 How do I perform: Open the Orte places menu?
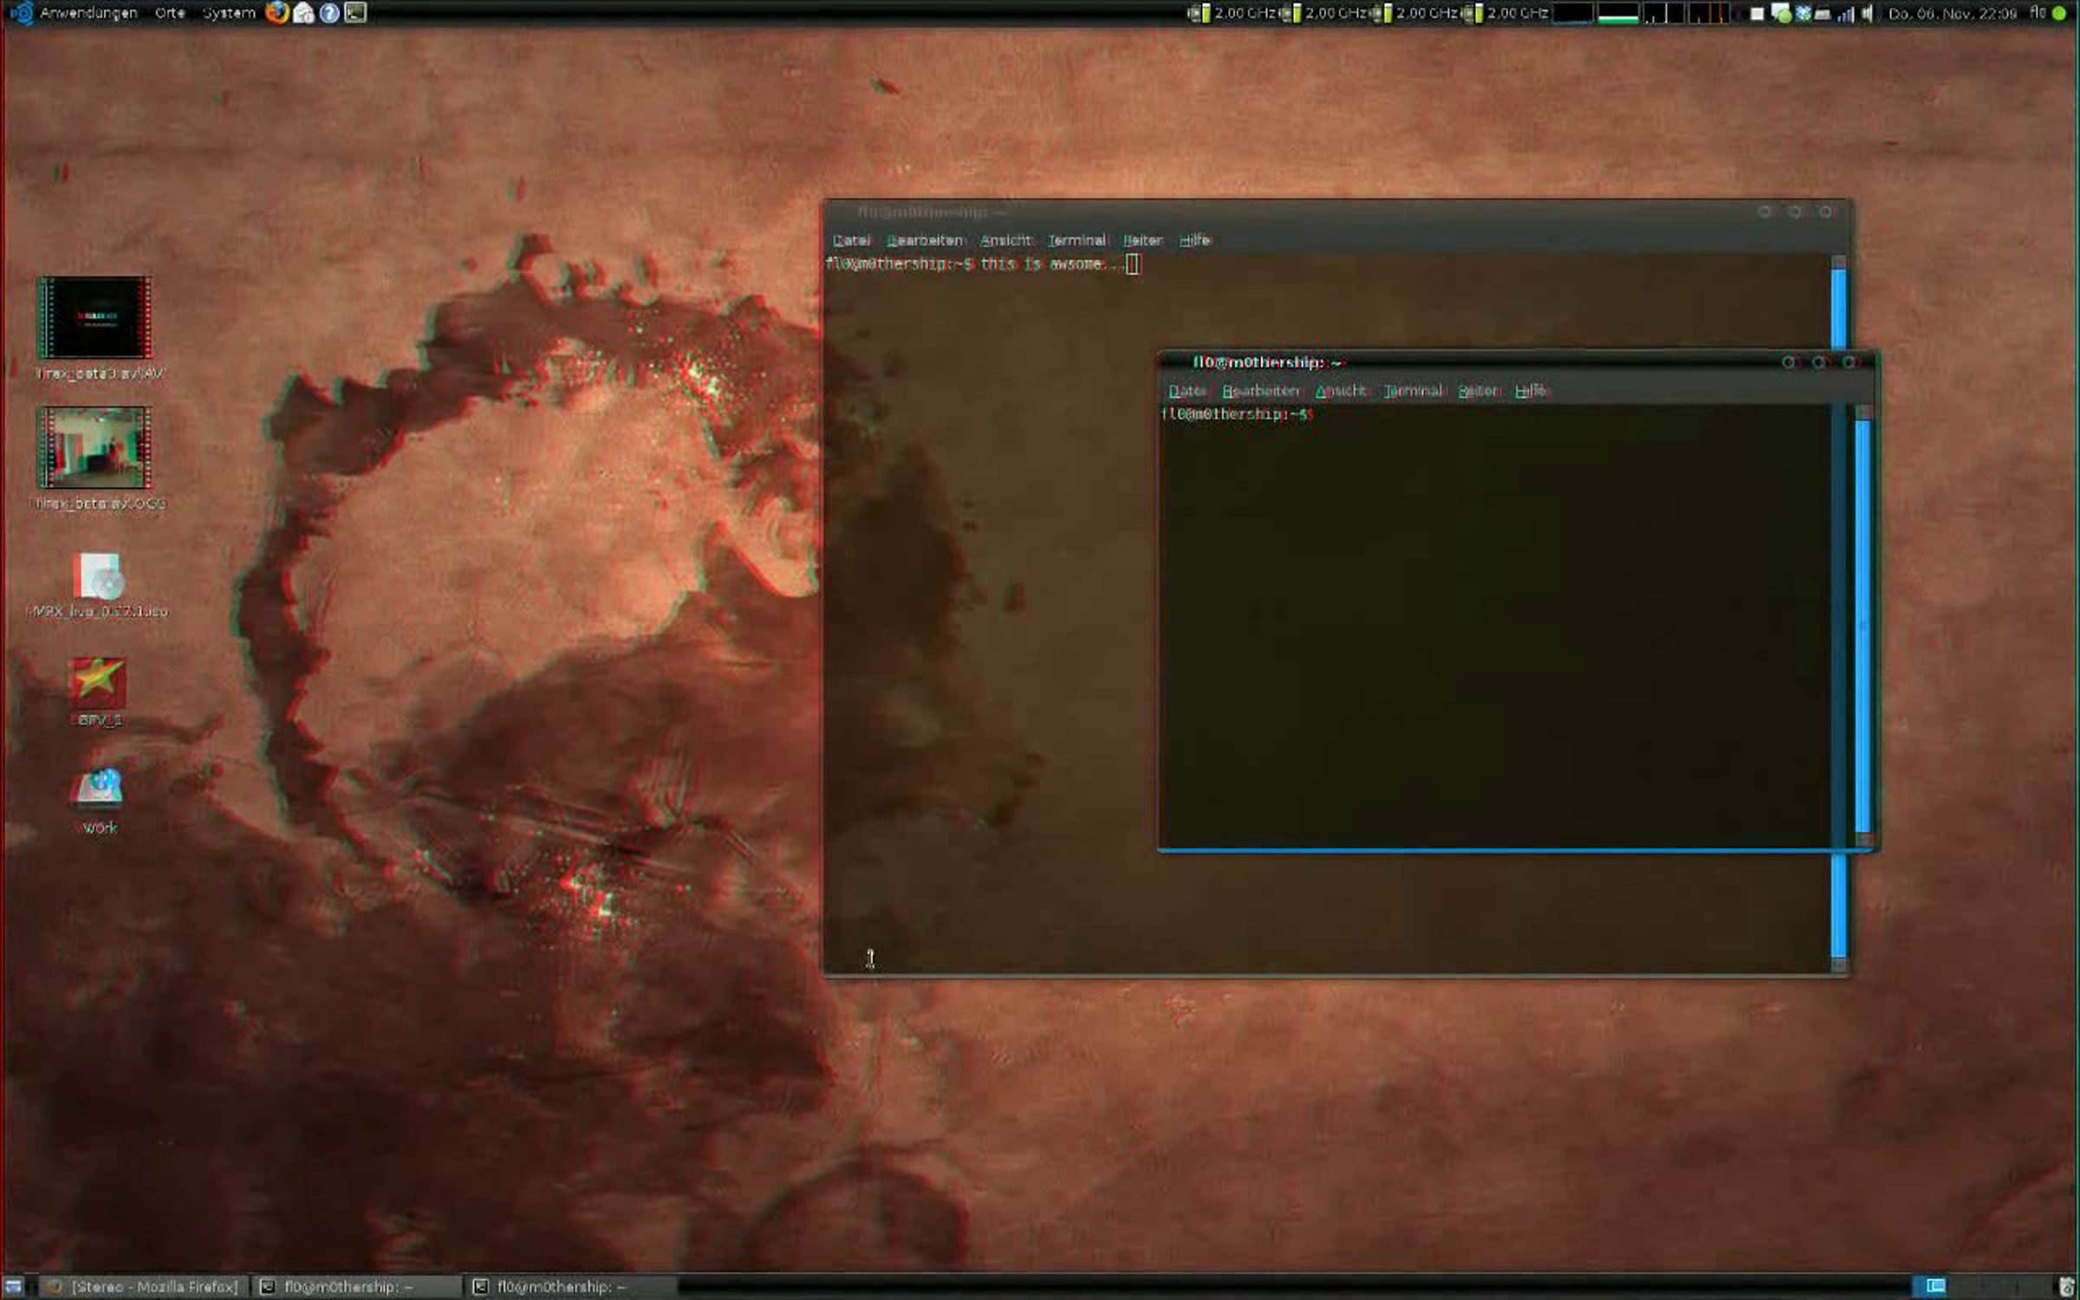point(170,13)
